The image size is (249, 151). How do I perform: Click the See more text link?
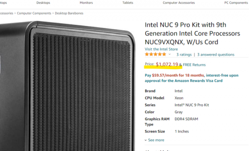pos(156,140)
